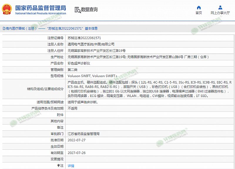Click the home house icon

point(199,7)
